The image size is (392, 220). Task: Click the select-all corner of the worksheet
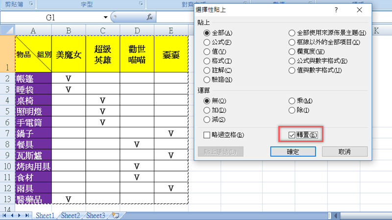coord(8,30)
